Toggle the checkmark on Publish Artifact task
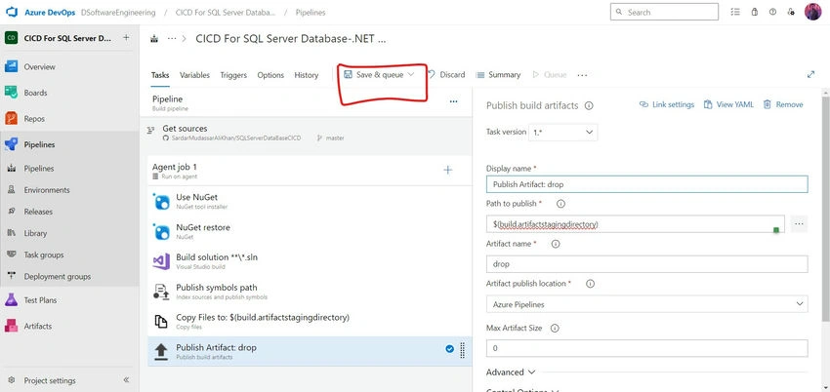The image size is (830, 392). tap(449, 349)
